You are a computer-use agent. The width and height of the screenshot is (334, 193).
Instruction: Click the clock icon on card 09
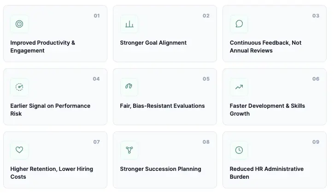239,150
